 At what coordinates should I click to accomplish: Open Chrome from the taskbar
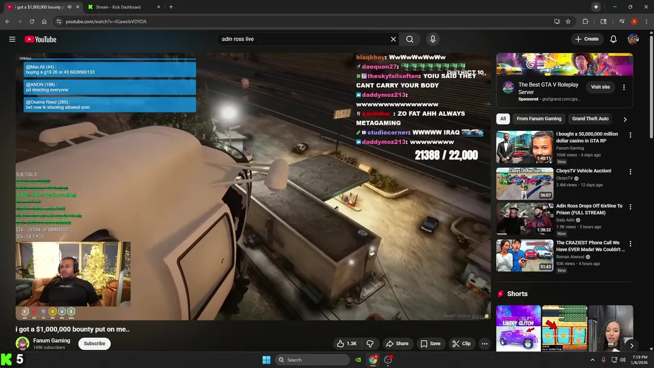[373, 360]
